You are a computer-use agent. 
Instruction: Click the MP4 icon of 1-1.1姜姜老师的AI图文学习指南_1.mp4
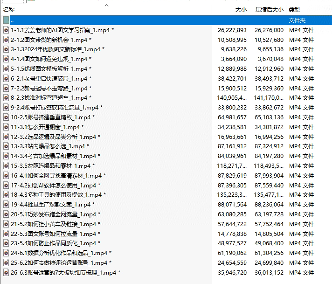[x=6, y=30]
